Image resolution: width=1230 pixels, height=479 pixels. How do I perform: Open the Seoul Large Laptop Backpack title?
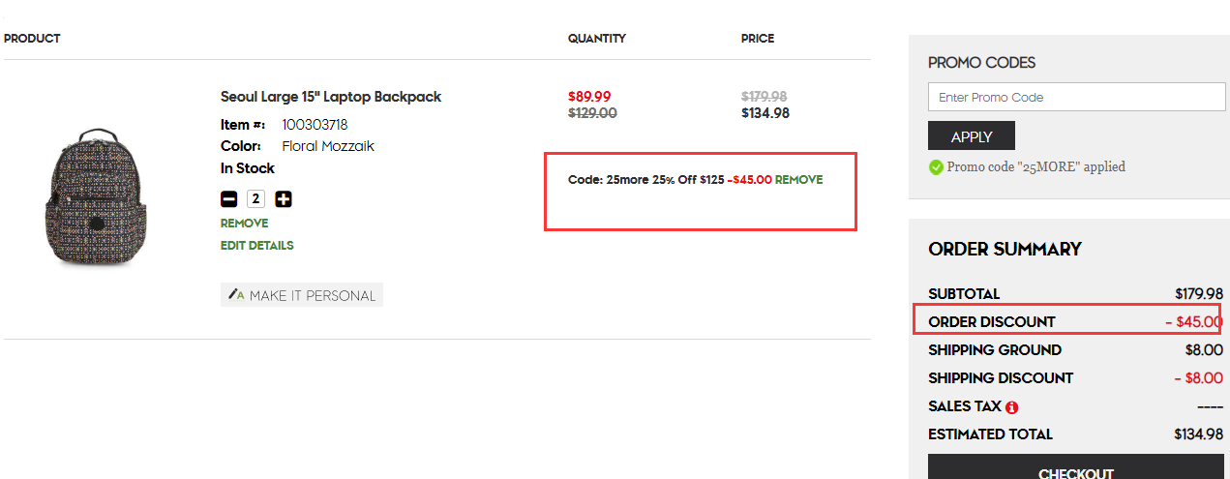coord(331,97)
